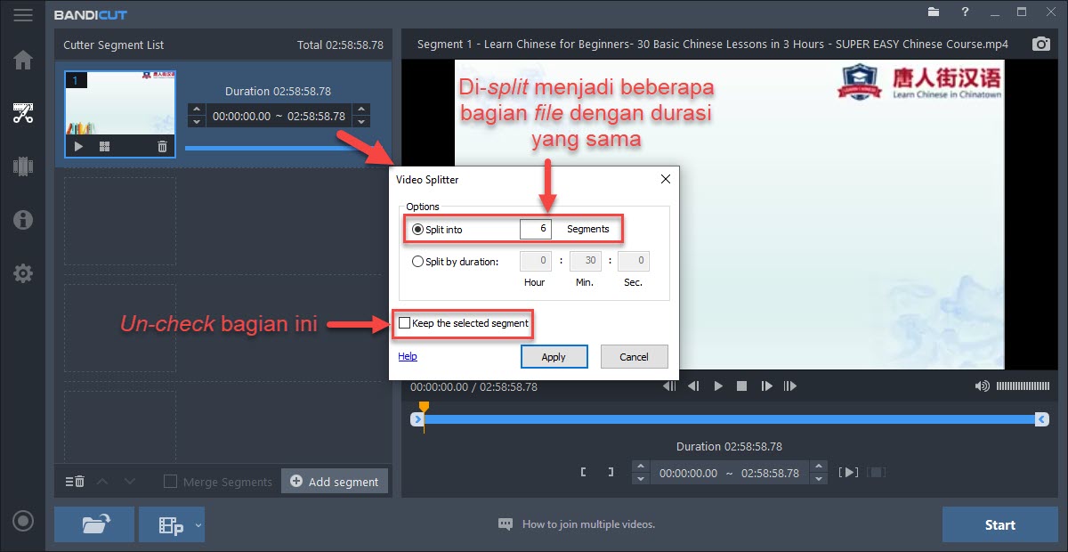
Task: Increase the timeline start time stepper
Action: click(641, 467)
